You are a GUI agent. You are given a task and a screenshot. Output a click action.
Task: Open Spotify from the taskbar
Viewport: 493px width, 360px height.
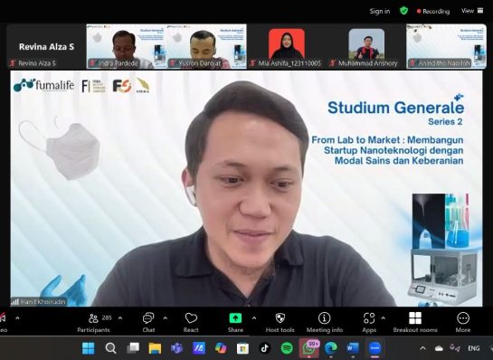pos(287,348)
